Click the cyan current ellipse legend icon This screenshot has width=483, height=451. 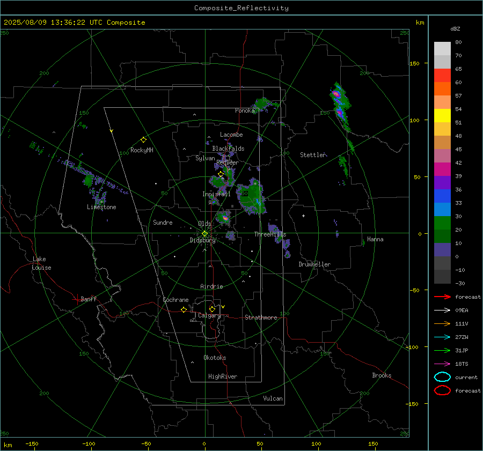[x=442, y=377]
